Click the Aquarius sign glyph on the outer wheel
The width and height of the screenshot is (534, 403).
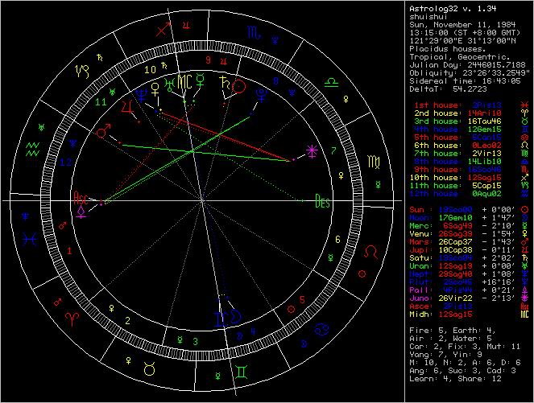(x=33, y=150)
